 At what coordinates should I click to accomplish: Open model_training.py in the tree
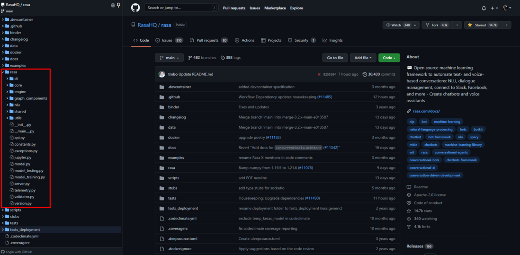click(x=29, y=177)
